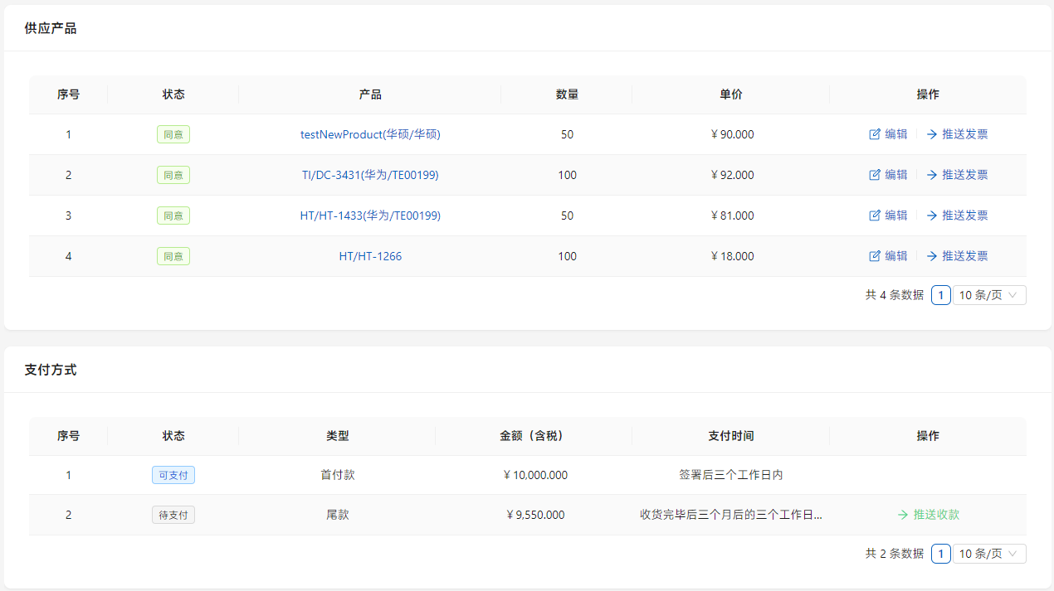Click edit icon for testNewProduct row

(874, 134)
